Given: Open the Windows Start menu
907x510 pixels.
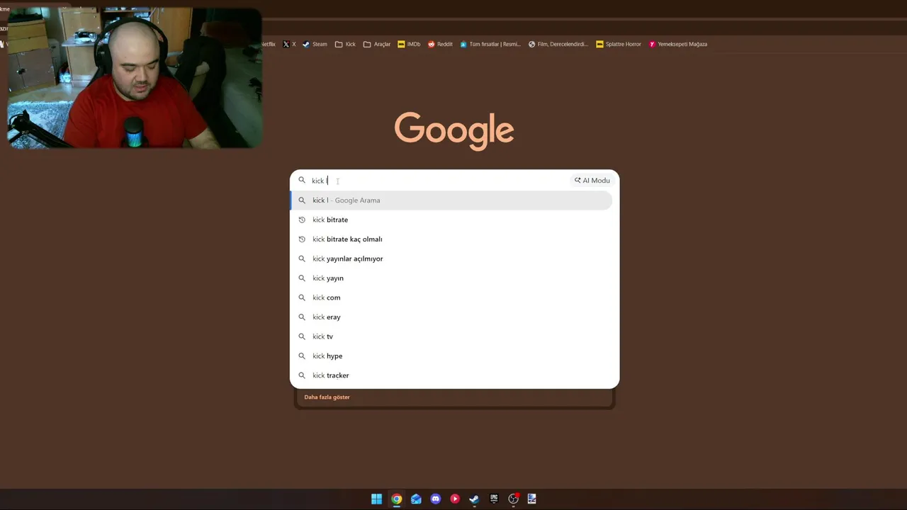Looking at the screenshot, I should [x=377, y=499].
